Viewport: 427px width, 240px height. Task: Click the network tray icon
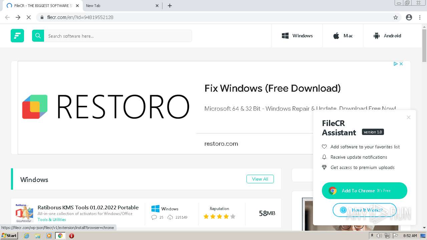point(387,236)
